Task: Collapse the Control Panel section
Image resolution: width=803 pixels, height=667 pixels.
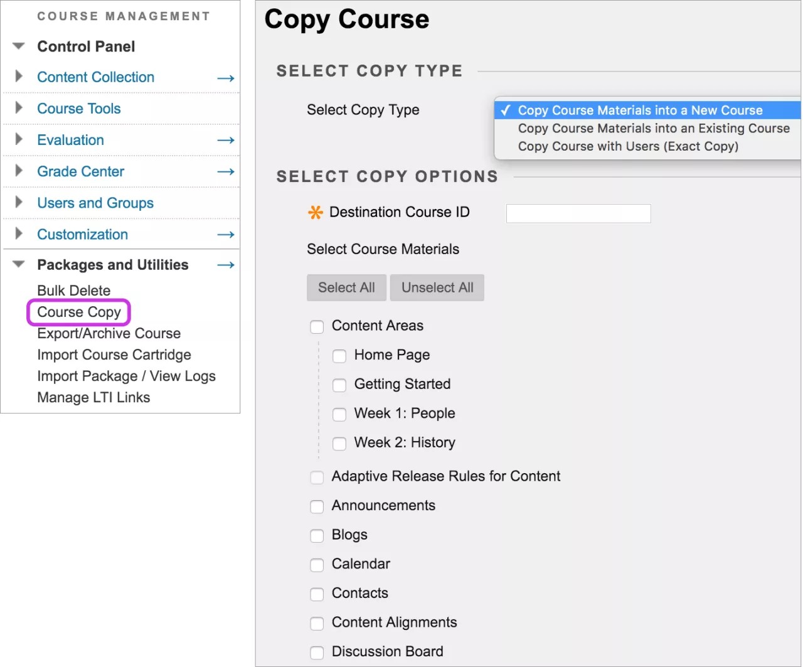Action: tap(18, 46)
